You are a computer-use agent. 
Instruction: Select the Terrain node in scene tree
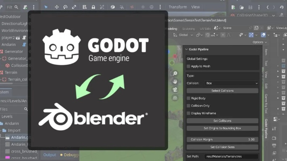[x=11, y=72]
